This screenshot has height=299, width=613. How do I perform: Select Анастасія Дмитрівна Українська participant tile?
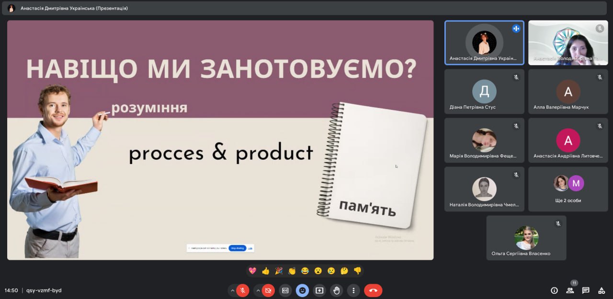(x=484, y=43)
